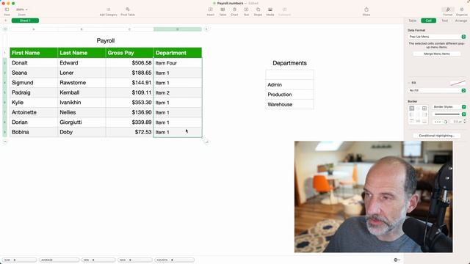
Task: Open the View menu icon in toolbar
Action: pyautogui.click(x=7, y=10)
